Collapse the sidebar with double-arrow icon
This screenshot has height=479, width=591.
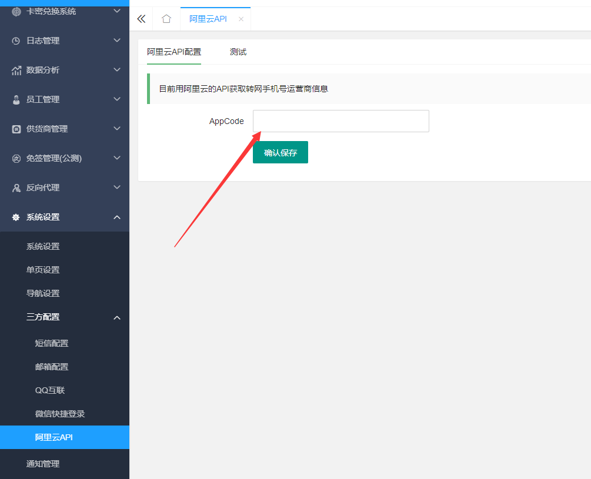click(141, 19)
